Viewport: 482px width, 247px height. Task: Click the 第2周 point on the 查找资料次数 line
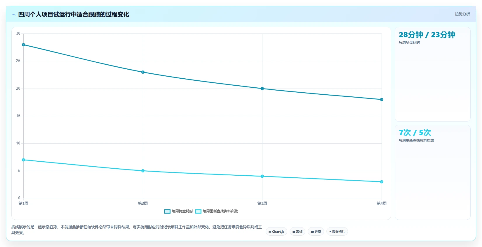click(x=143, y=171)
